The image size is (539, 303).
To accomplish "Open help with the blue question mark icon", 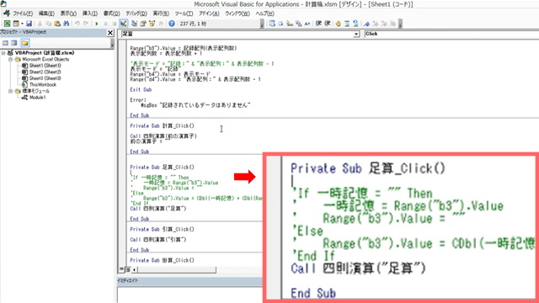I will [x=172, y=24].
